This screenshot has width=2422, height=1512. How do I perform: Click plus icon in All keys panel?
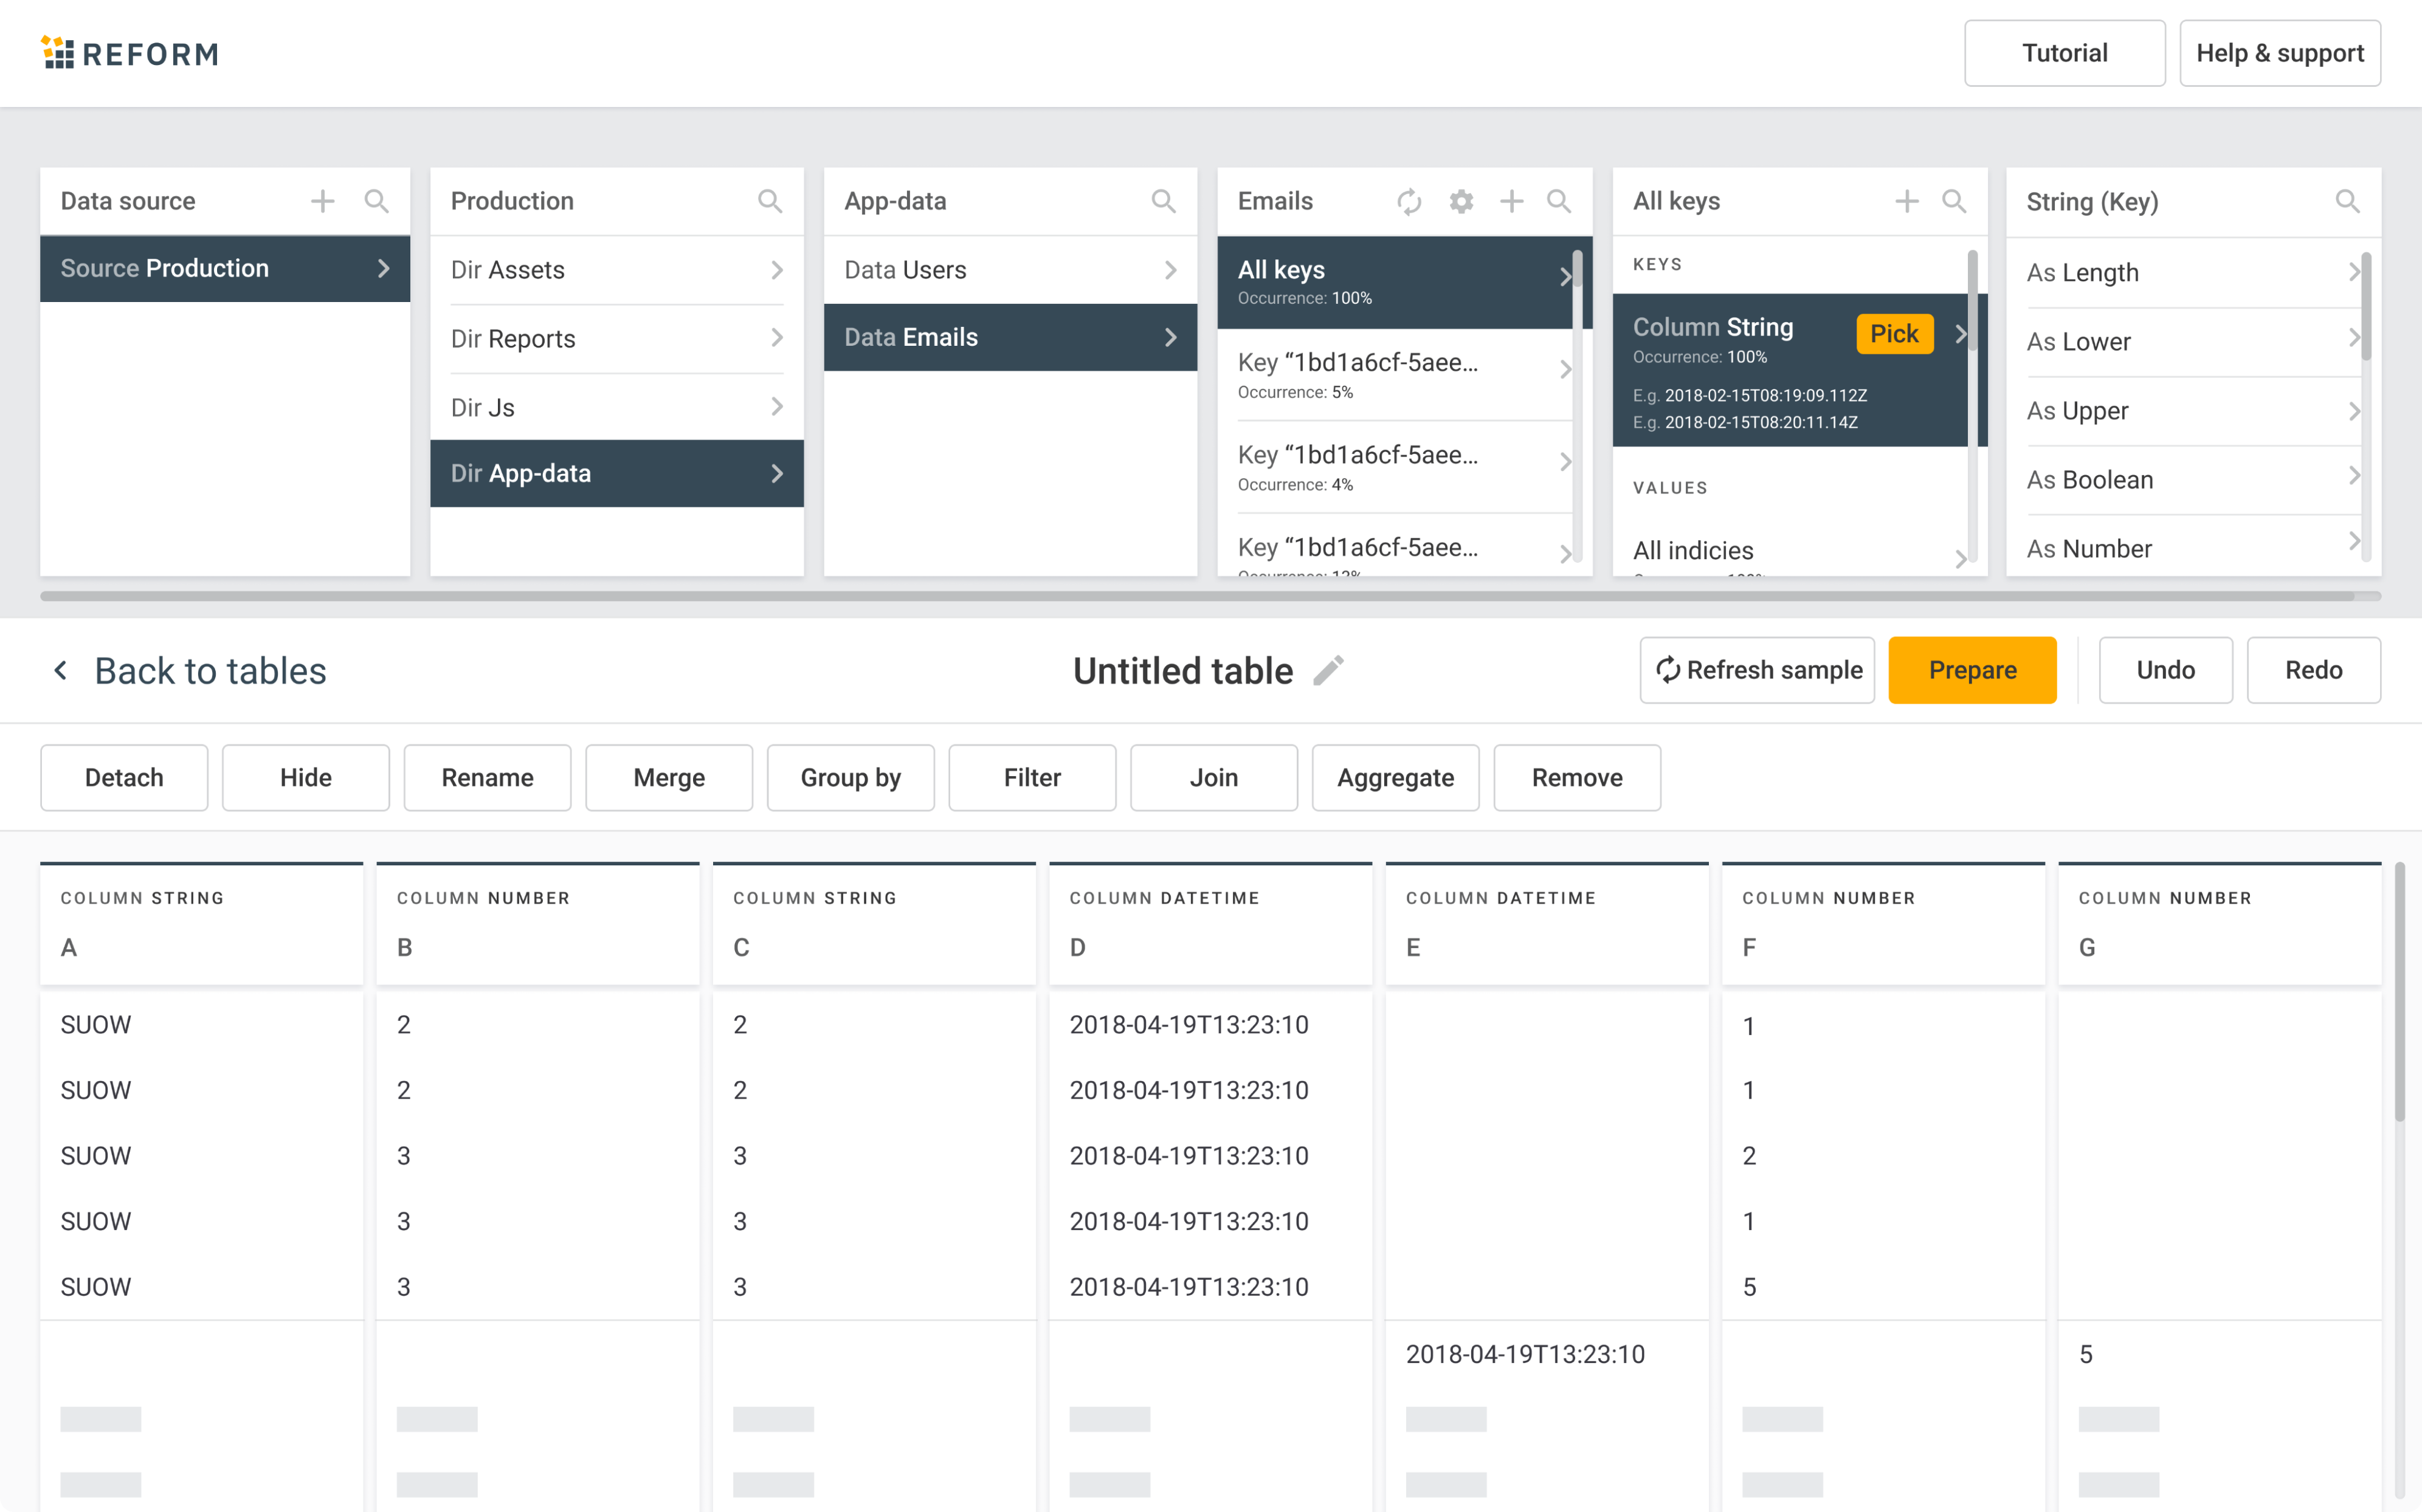1906,202
